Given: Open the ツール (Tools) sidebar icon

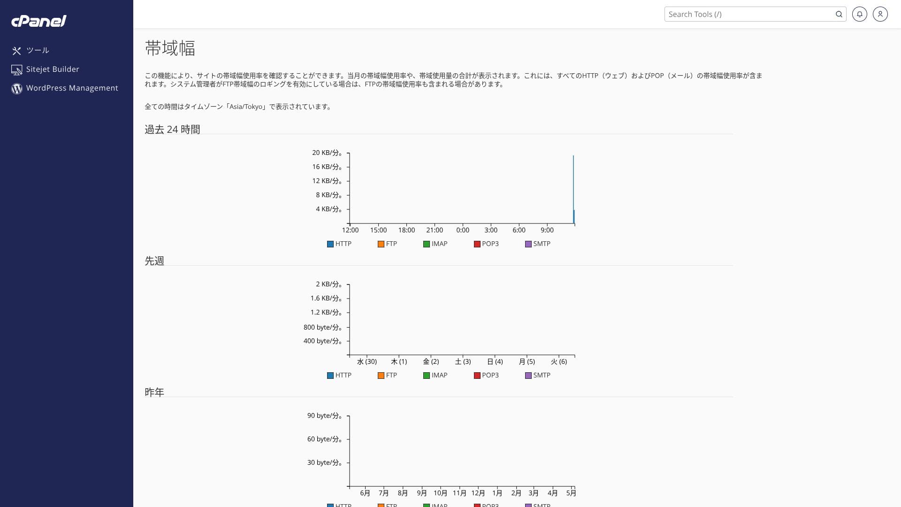Looking at the screenshot, I should point(17,51).
